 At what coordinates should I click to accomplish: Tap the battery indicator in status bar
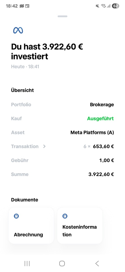[115, 6]
